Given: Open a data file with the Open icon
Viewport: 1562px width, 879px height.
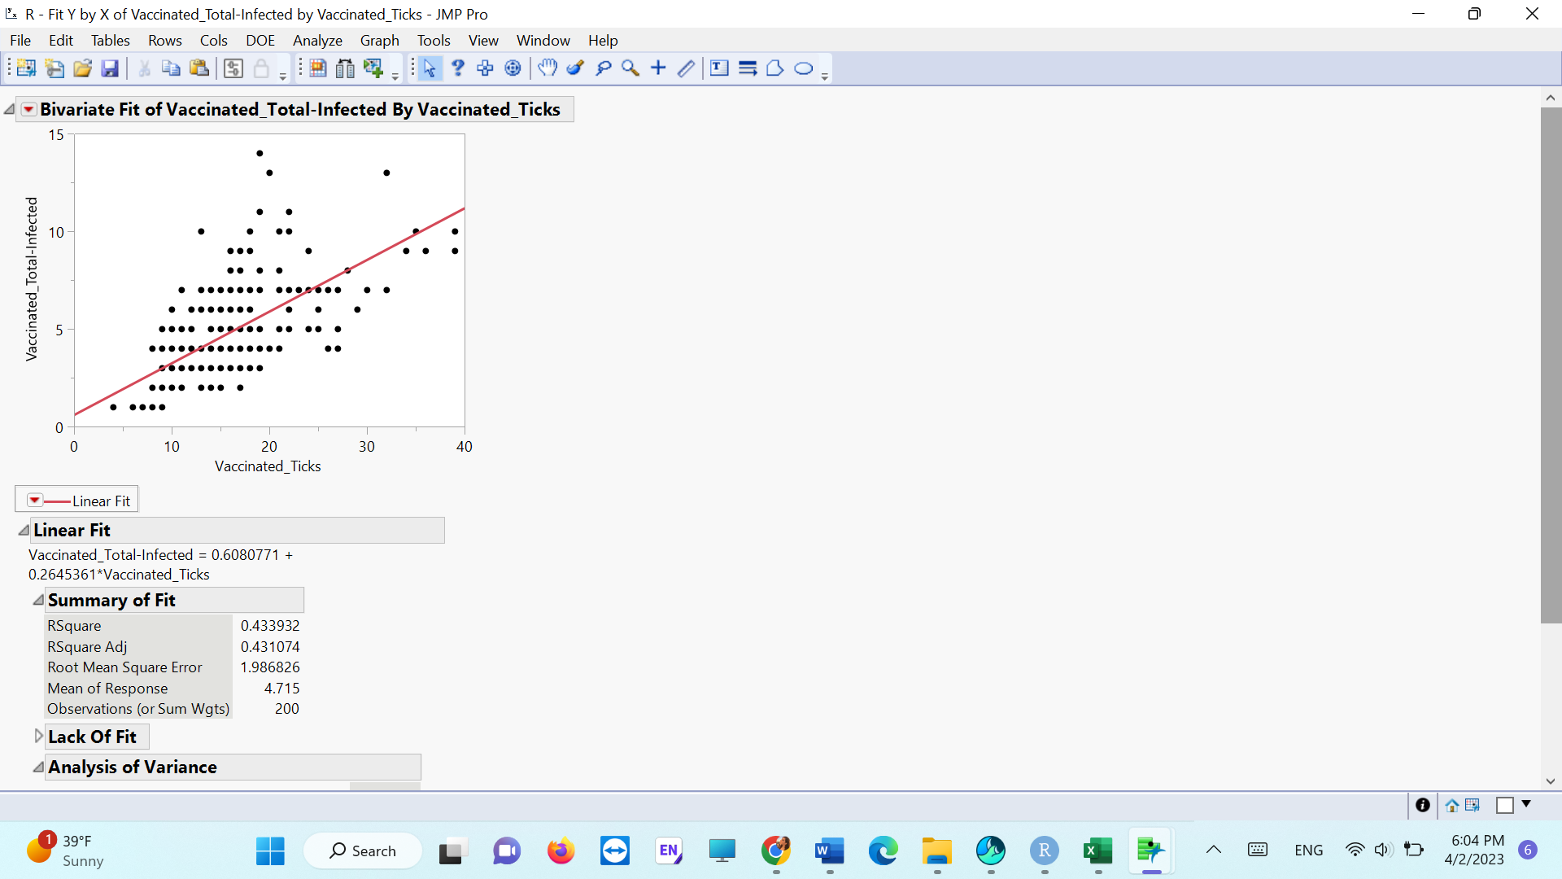Looking at the screenshot, I should [82, 68].
